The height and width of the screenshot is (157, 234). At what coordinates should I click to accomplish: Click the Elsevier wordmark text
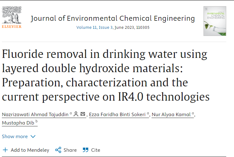point(12,27)
